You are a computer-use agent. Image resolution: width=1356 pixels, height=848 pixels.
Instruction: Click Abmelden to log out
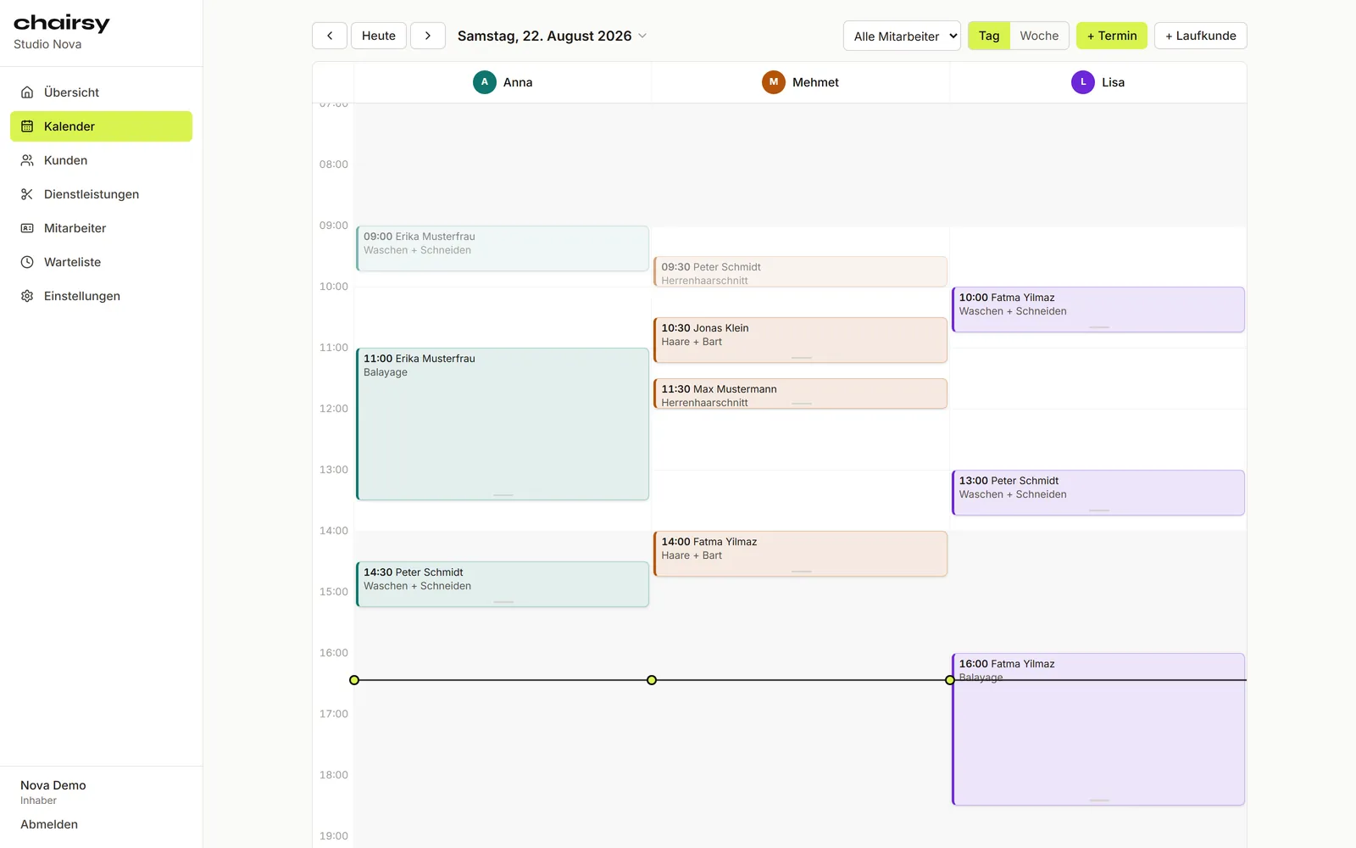(x=49, y=824)
